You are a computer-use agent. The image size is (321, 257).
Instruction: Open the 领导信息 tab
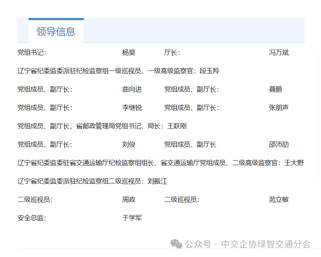[x=56, y=32]
